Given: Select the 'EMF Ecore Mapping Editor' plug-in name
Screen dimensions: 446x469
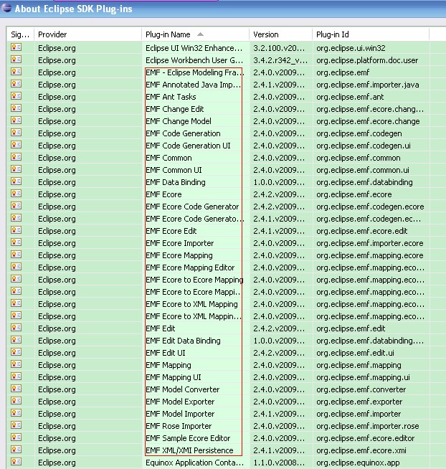Looking at the screenshot, I should 190,267.
